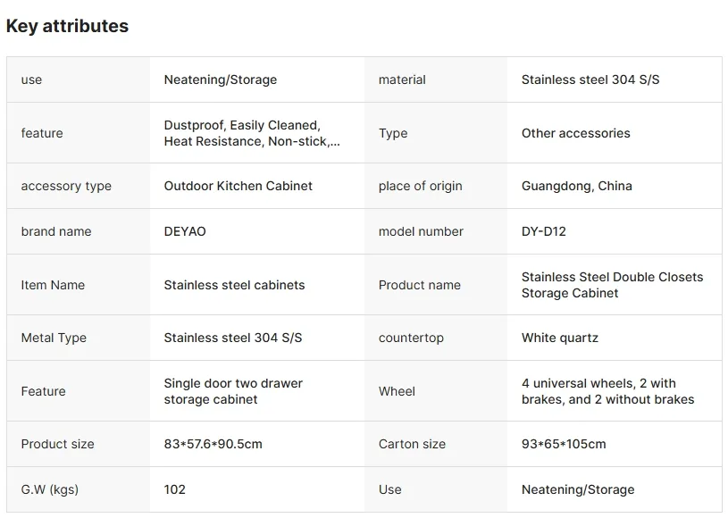Click Stainless Steel Double Closets Storage Cabinet

612,285
